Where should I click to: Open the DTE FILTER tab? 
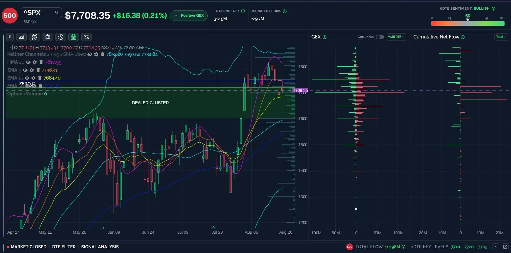(64, 247)
